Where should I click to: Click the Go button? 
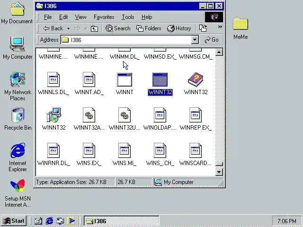click(x=212, y=40)
